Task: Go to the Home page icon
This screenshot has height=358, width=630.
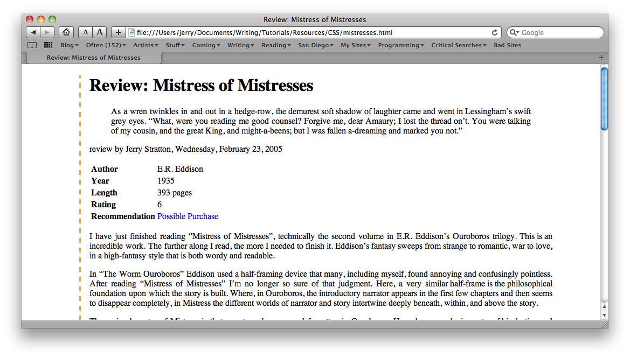Action: (66, 32)
